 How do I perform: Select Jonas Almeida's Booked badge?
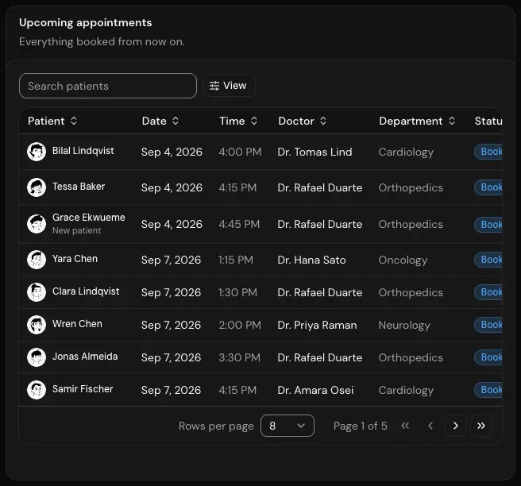click(488, 357)
